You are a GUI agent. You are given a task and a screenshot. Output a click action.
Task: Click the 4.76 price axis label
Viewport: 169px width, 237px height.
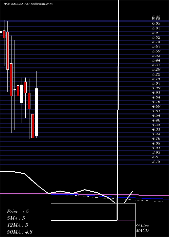pos(156,102)
